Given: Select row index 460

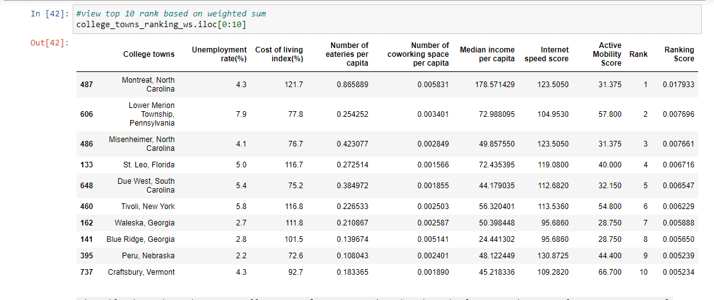Looking at the screenshot, I should click(87, 207).
